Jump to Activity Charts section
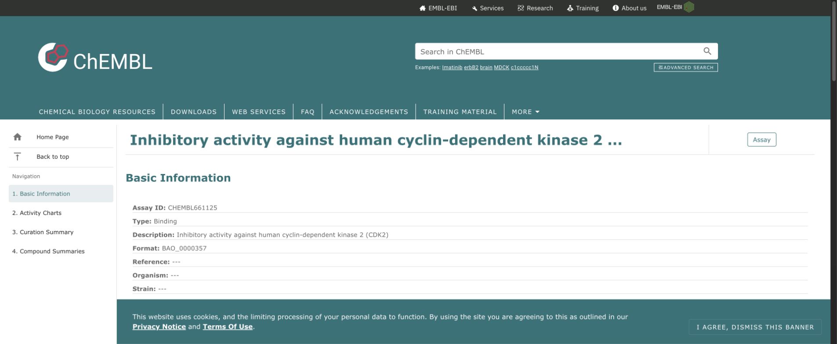 (61, 213)
